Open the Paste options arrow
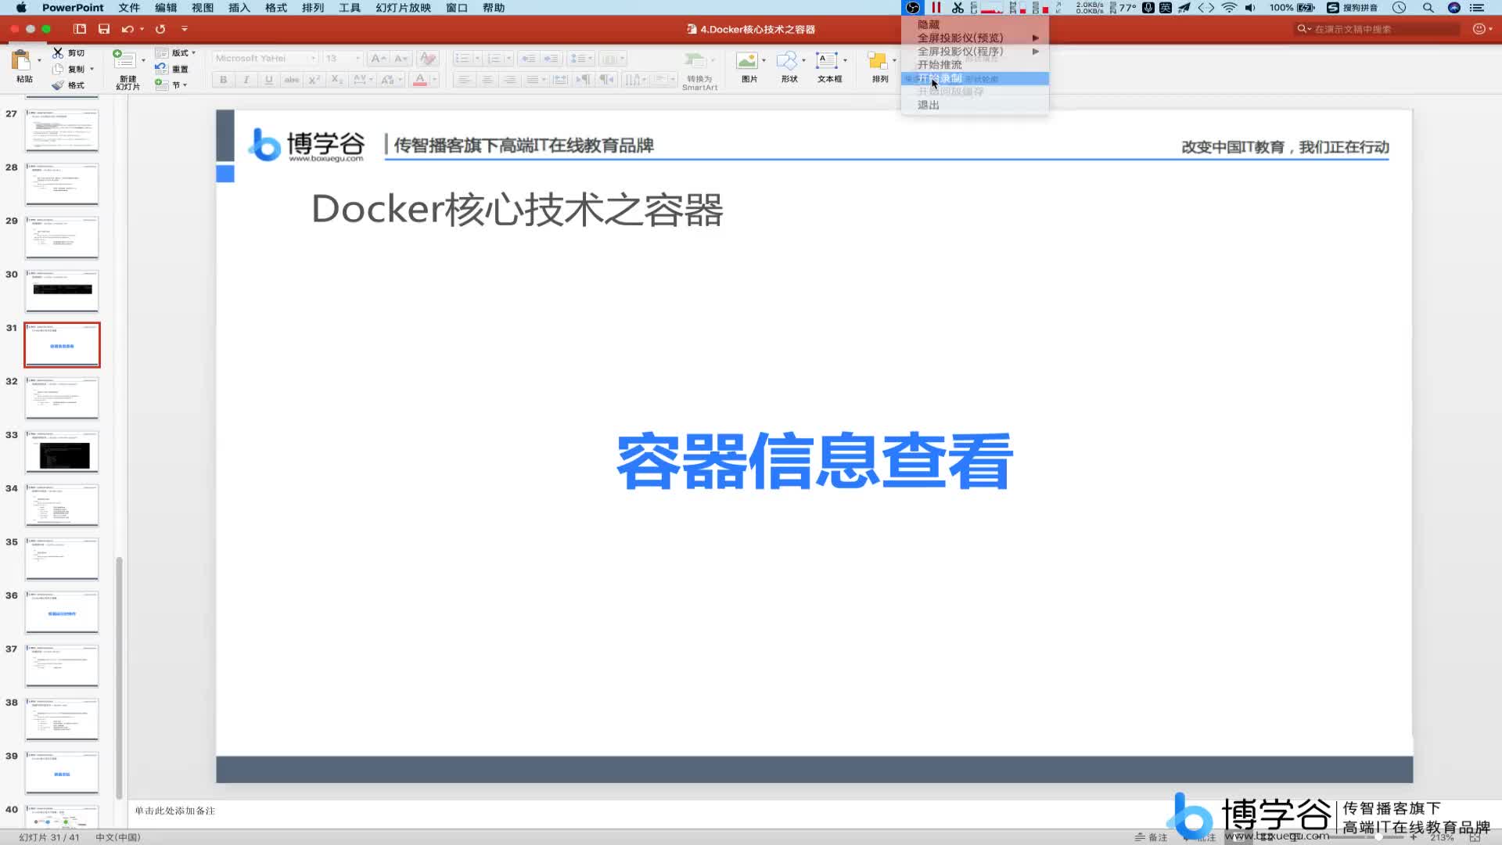The width and height of the screenshot is (1502, 845). point(39,60)
